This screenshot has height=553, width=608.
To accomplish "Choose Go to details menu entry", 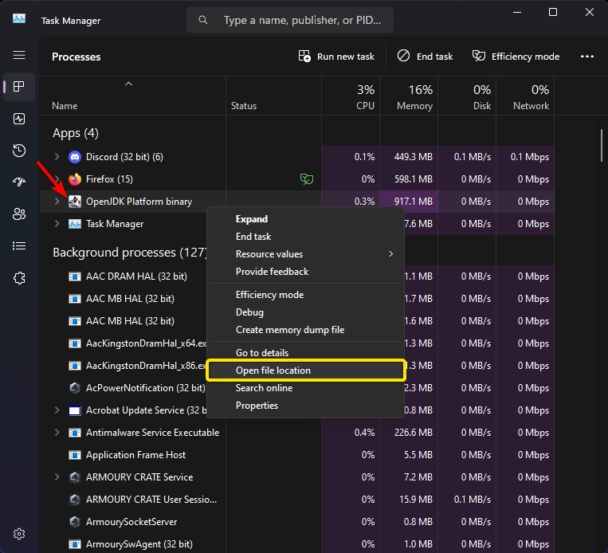I will tap(262, 353).
